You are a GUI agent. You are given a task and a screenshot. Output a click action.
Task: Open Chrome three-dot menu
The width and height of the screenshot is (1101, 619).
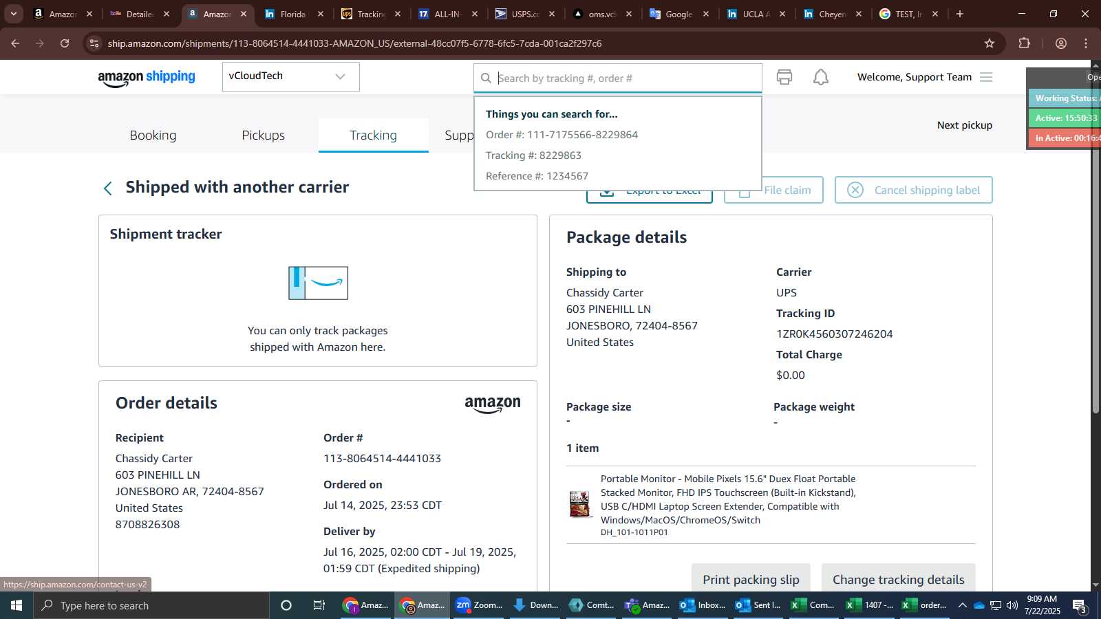click(1086, 43)
